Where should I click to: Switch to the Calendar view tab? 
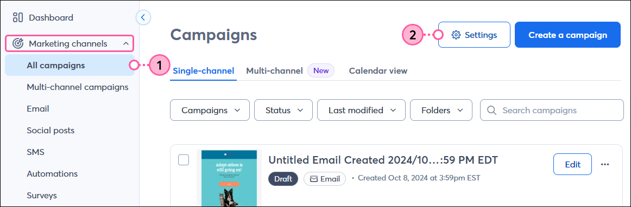[378, 71]
